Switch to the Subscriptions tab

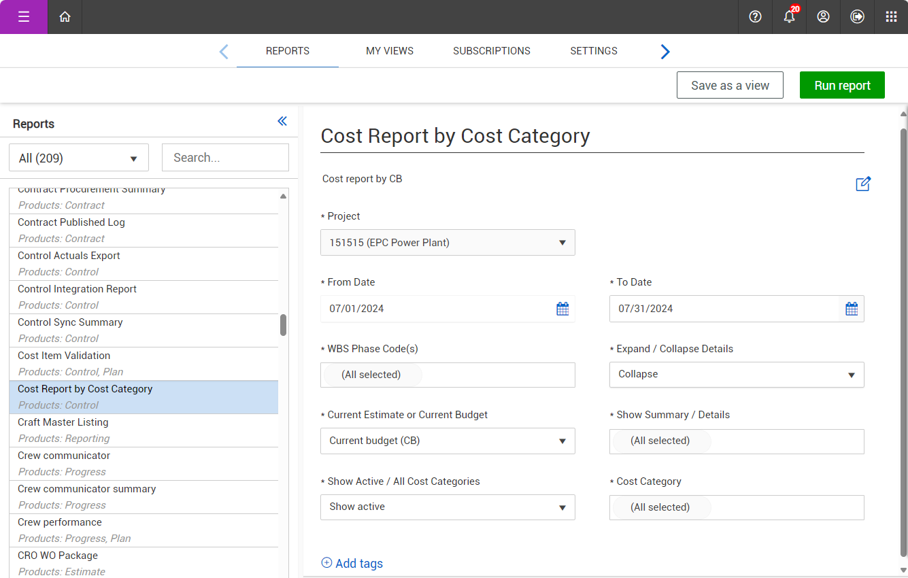click(x=492, y=51)
